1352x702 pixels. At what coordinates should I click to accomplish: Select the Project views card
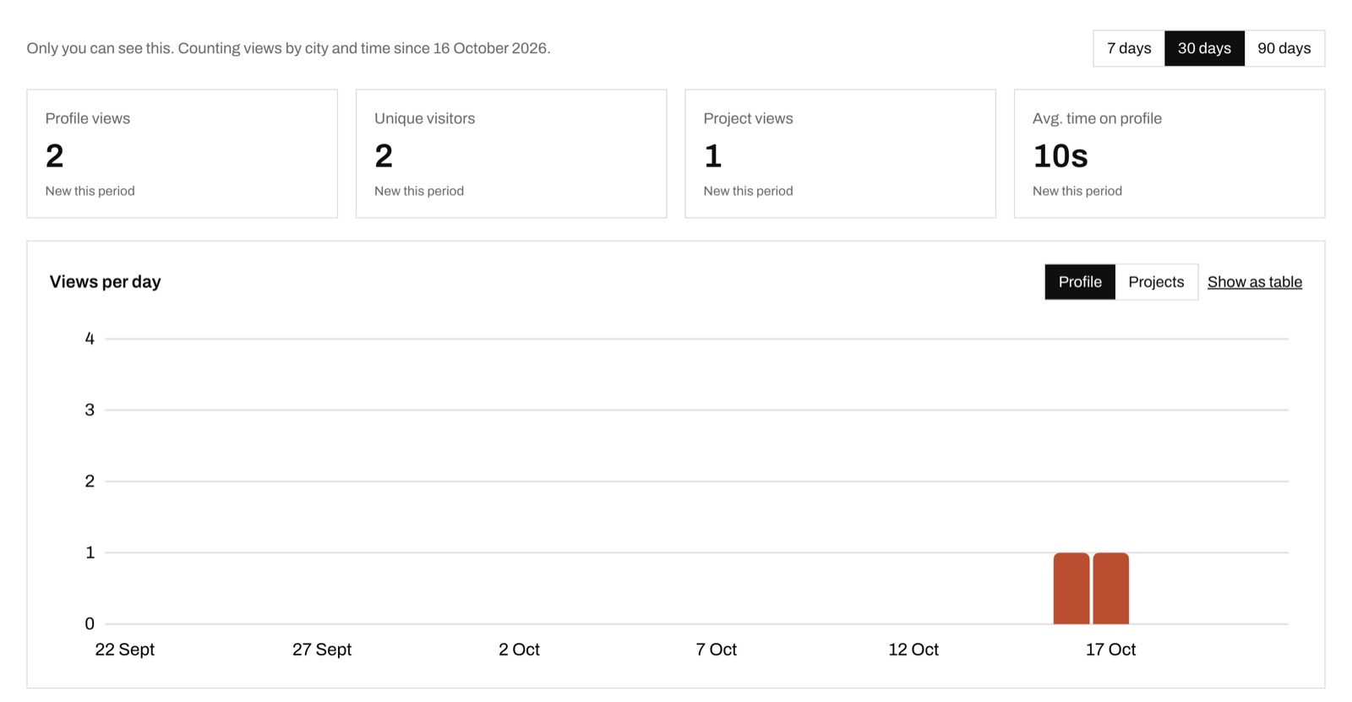tap(840, 154)
